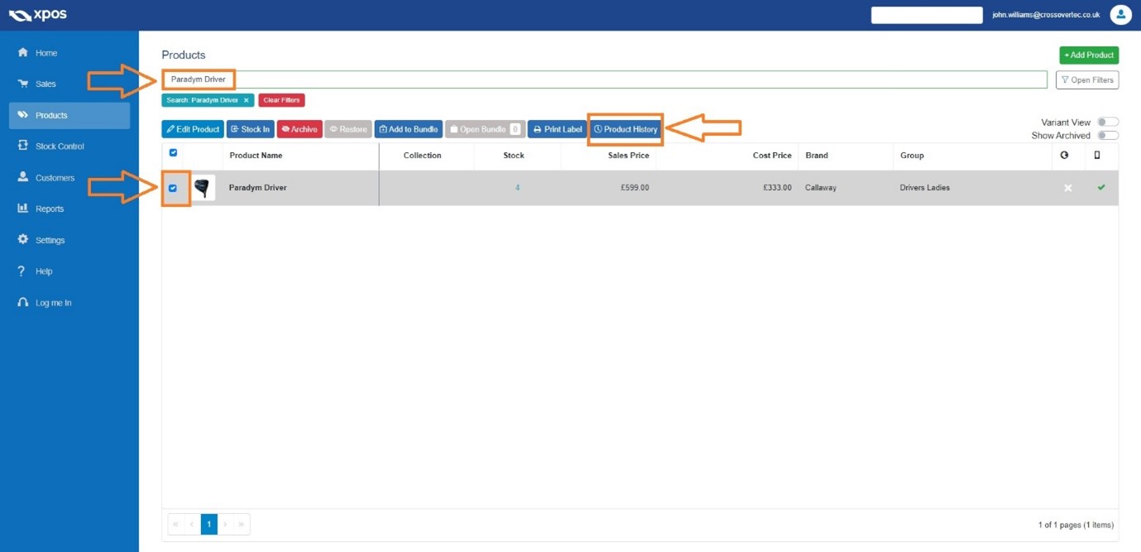Open Settings in the sidebar
The width and height of the screenshot is (1141, 552).
pyautogui.click(x=70, y=240)
